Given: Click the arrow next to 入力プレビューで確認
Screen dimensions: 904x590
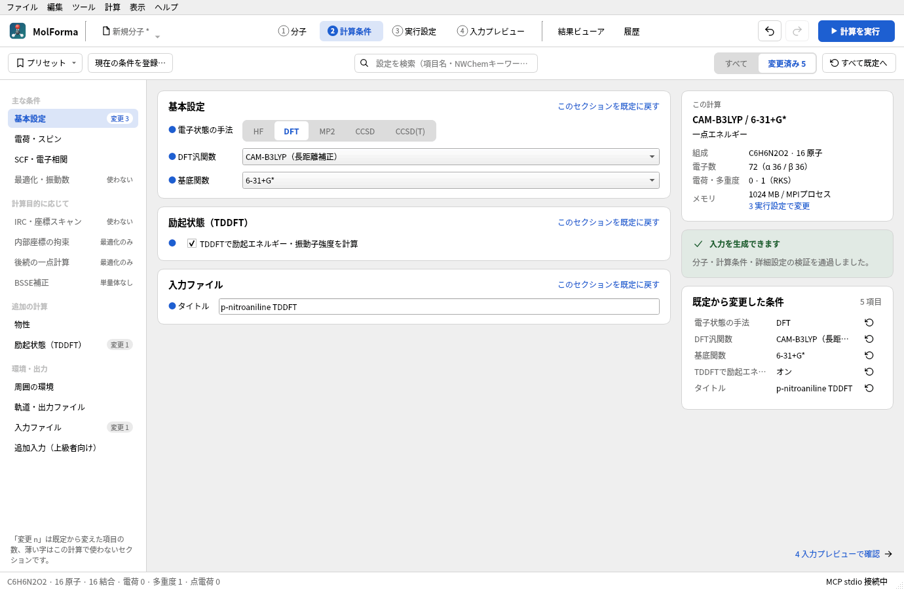Looking at the screenshot, I should click(x=888, y=554).
